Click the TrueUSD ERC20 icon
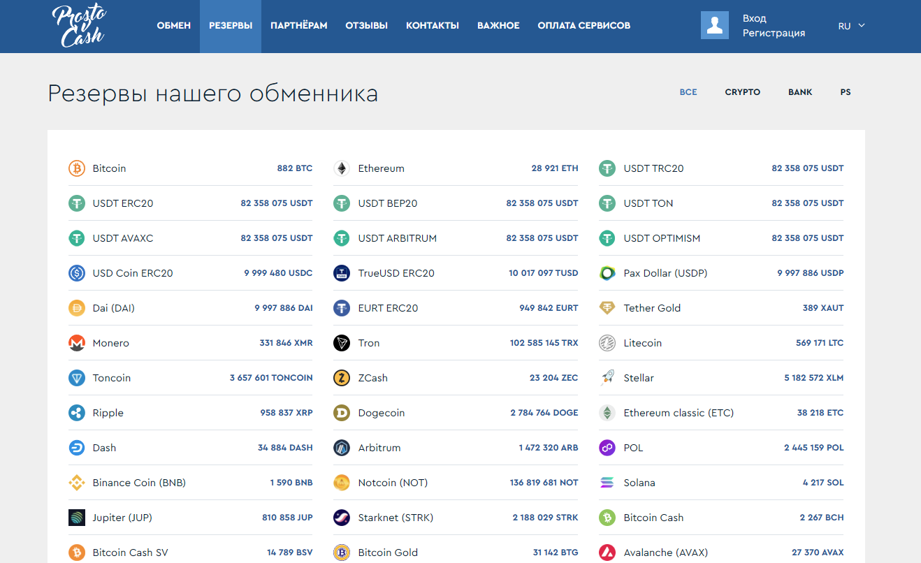Screen dimensions: 921x563 coord(342,273)
